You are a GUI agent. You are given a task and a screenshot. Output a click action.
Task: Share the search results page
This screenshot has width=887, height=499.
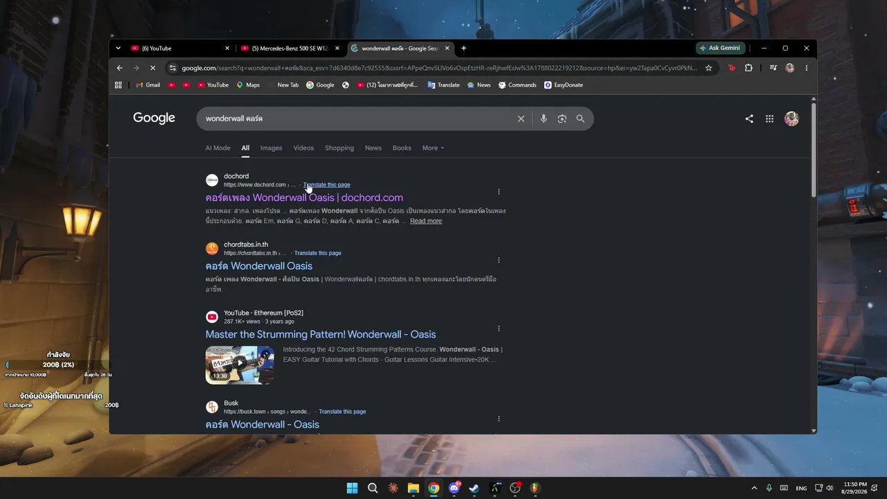(x=749, y=119)
